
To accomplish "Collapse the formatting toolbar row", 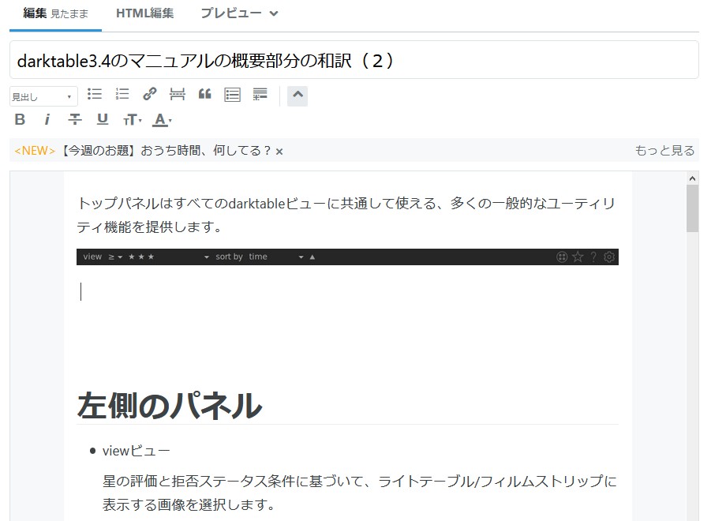I will pos(297,96).
